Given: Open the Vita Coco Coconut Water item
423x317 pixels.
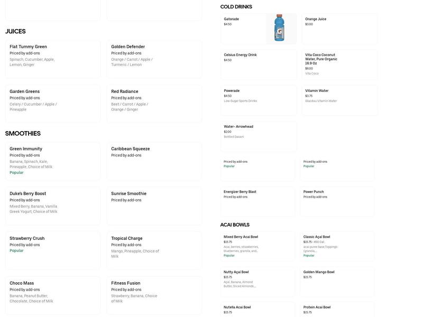Looking at the screenshot, I should (x=339, y=64).
